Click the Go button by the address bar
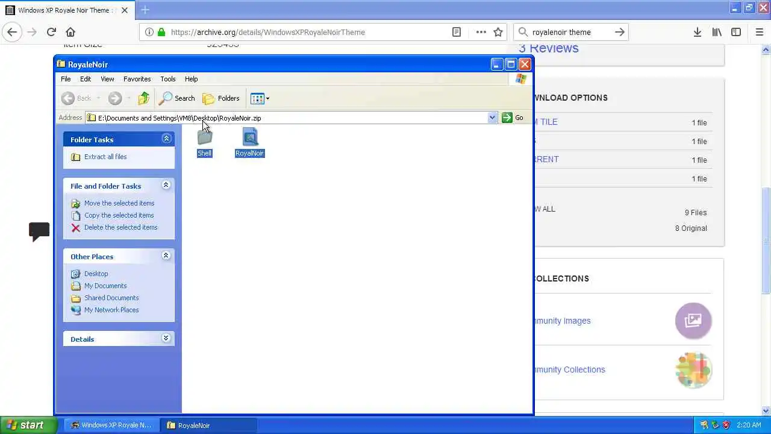 tap(513, 118)
